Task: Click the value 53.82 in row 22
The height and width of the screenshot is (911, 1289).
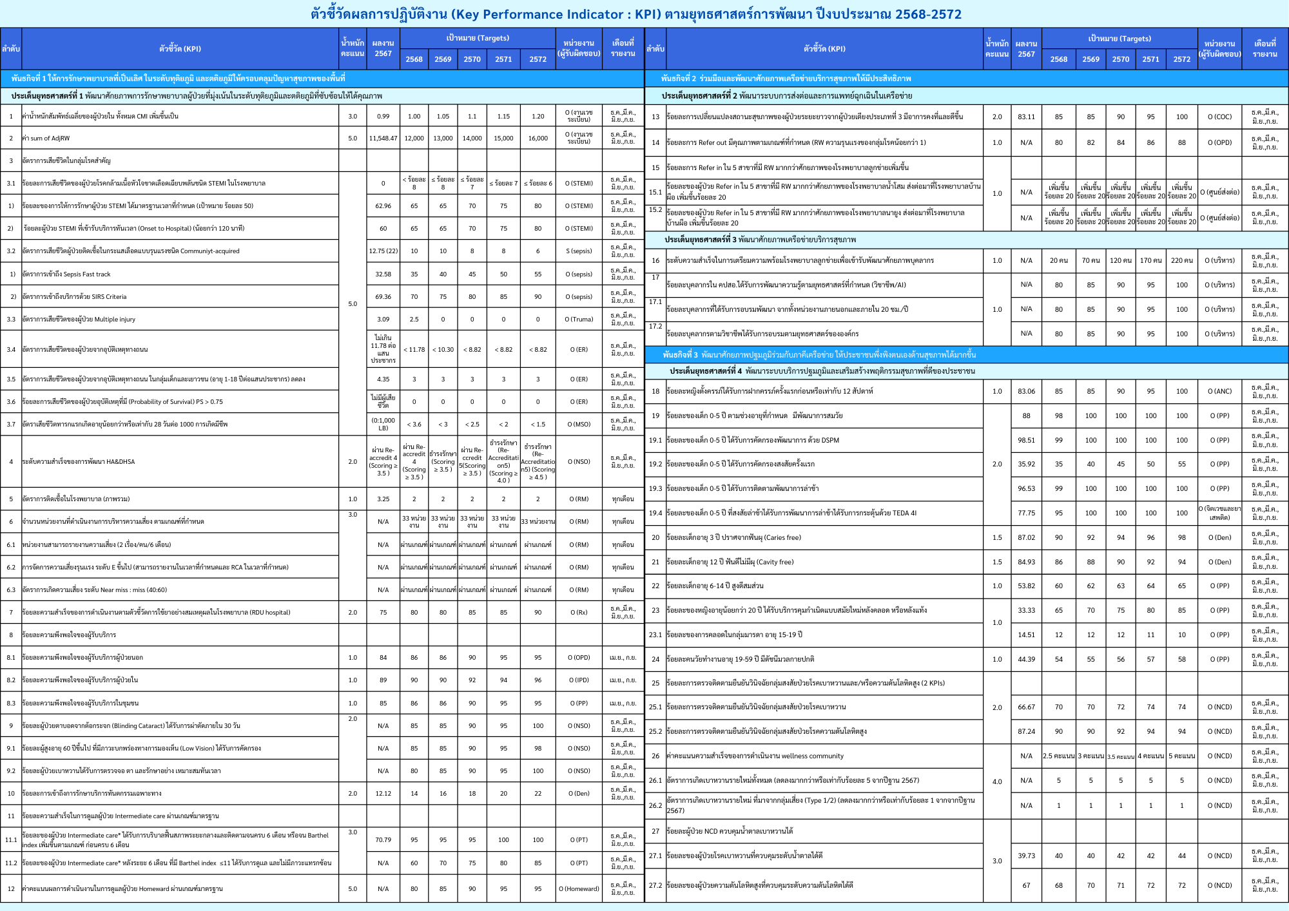Action: pos(1026,586)
